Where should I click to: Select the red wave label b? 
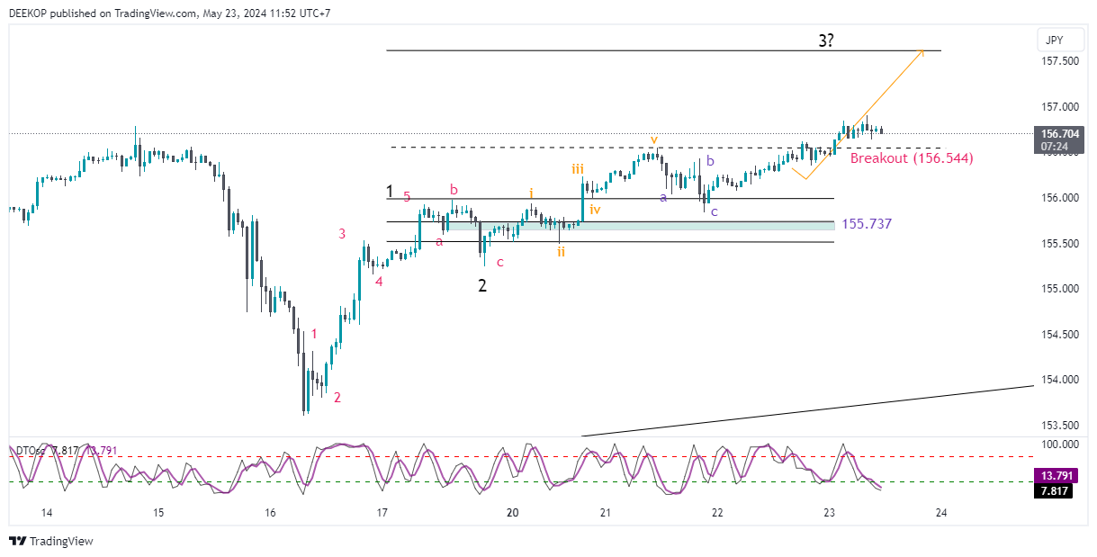(x=454, y=189)
